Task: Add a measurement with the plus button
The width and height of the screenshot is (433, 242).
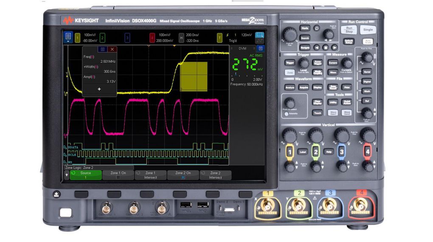Action: click(99, 89)
